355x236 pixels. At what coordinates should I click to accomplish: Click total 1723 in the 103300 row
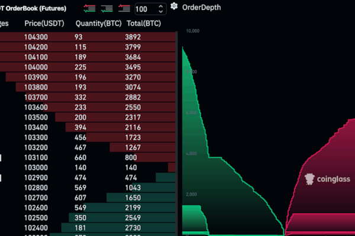point(133,137)
